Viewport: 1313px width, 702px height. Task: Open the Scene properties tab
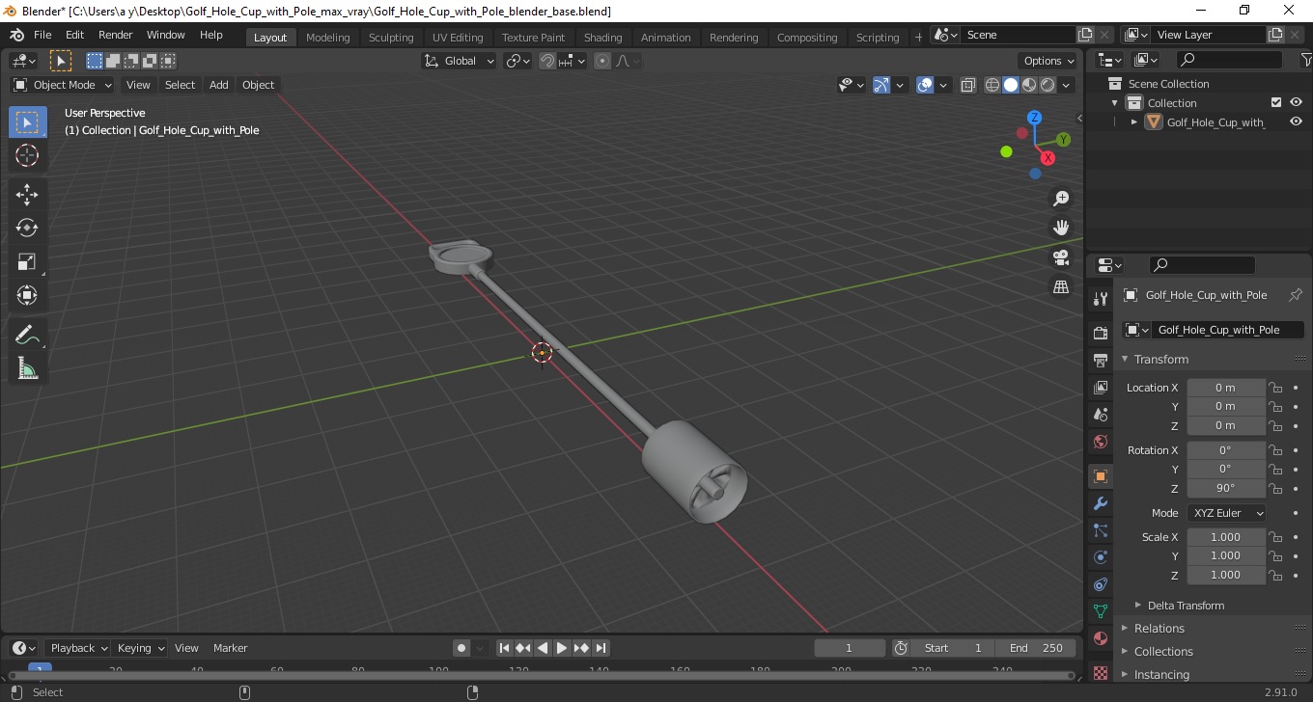click(1100, 415)
